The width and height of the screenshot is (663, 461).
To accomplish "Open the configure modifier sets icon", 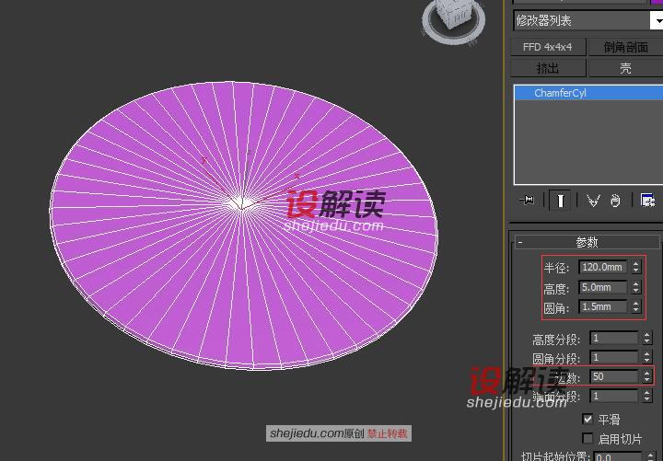I will (647, 201).
